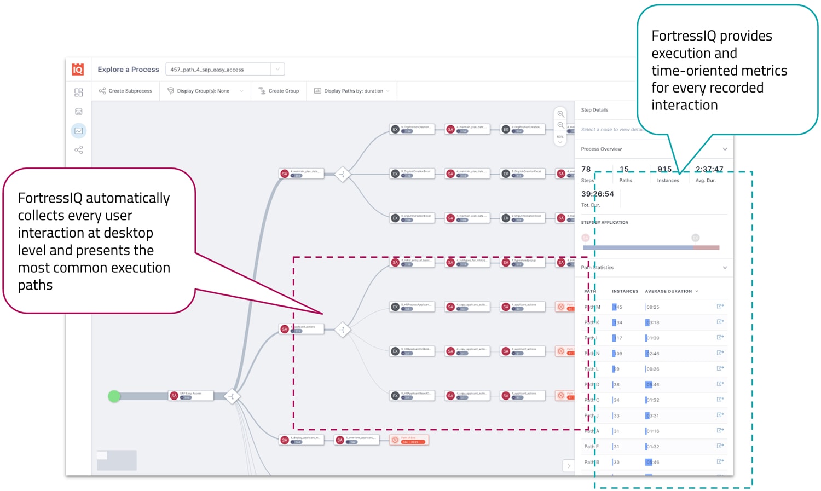Collapse the Path Statistics section
The width and height of the screenshot is (821, 491).
pyautogui.click(x=725, y=268)
